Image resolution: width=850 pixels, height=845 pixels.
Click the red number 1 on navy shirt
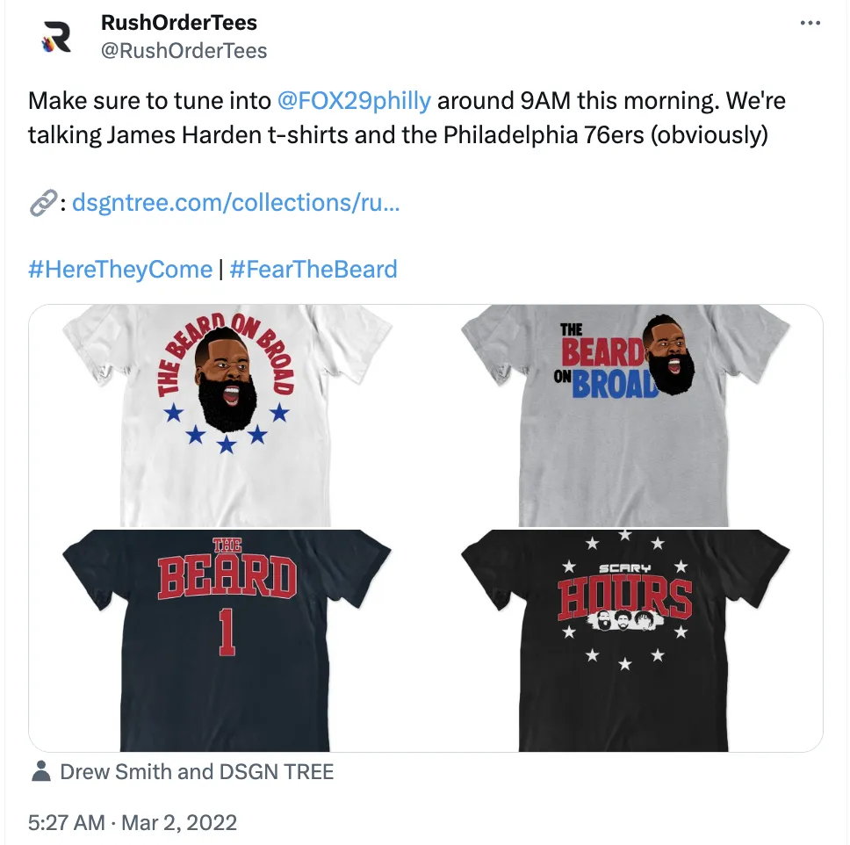(x=227, y=632)
